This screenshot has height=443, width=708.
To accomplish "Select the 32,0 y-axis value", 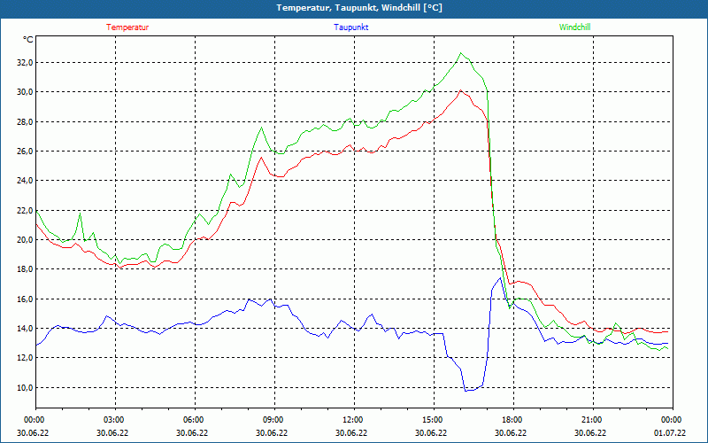I will (25, 62).
